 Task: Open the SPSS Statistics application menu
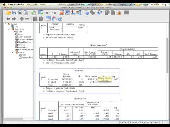point(16,5)
